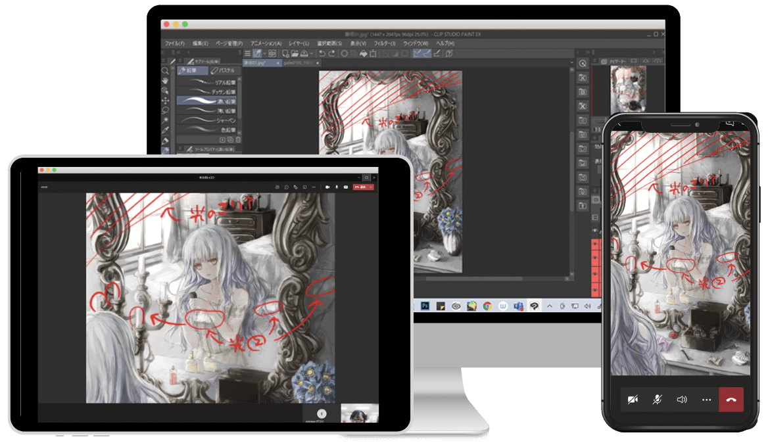Select 色鉛筆 brush in sub tool list

pos(207,129)
